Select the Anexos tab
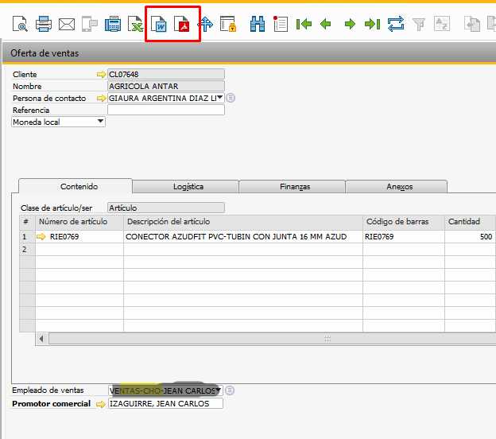The width and height of the screenshot is (496, 439). point(399,187)
